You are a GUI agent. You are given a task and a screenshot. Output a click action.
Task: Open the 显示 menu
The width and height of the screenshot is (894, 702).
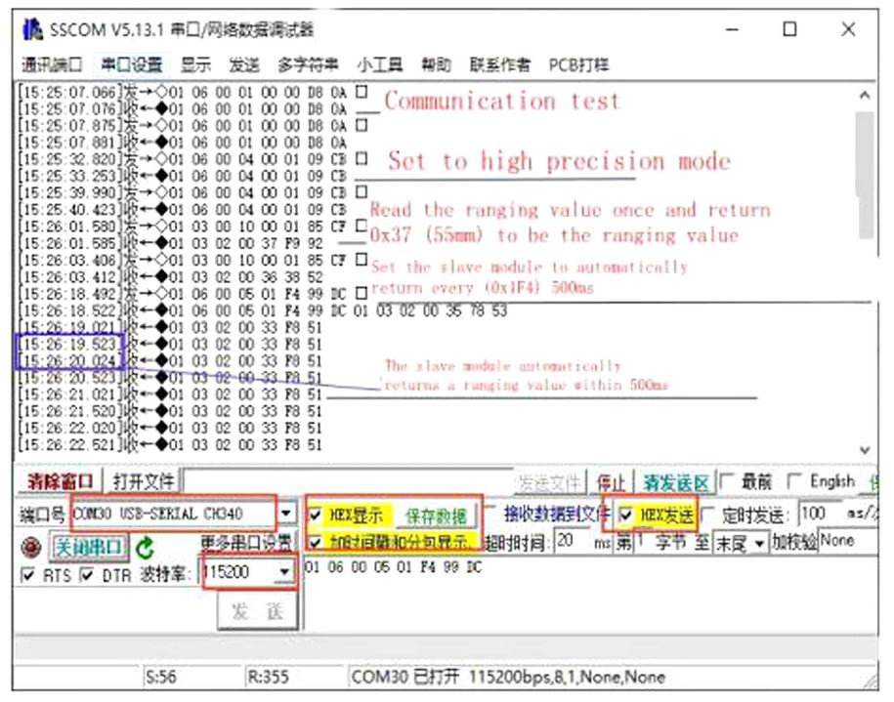click(x=195, y=65)
